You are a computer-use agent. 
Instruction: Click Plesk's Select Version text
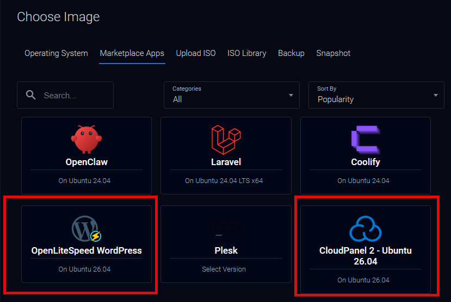pyautogui.click(x=224, y=269)
